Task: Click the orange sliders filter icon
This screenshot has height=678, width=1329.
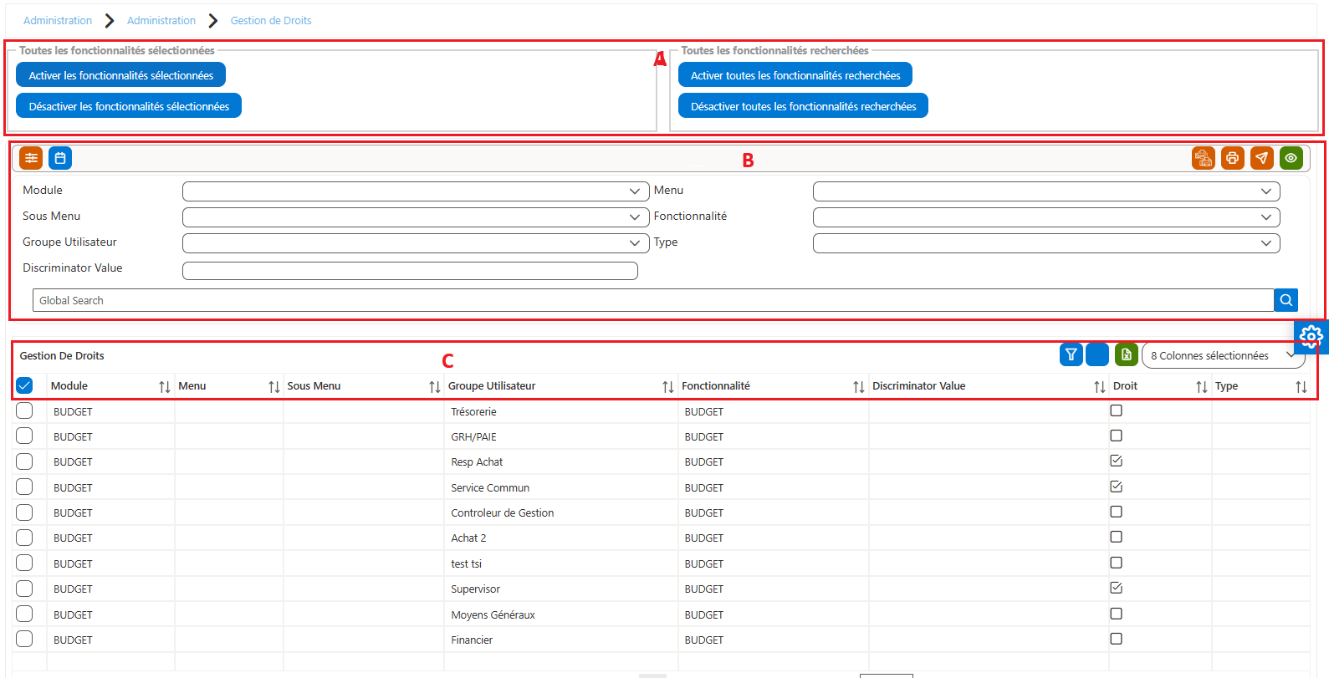Action: pos(31,158)
